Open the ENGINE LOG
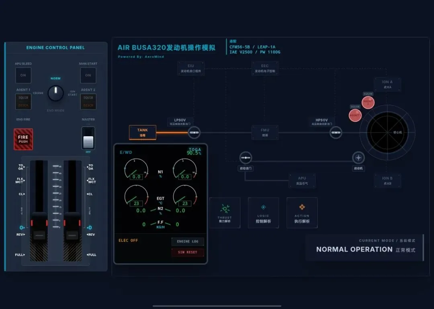 tap(188, 241)
